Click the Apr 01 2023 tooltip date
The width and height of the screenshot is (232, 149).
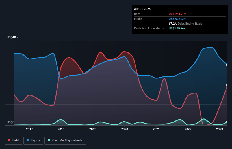(x=142, y=9)
